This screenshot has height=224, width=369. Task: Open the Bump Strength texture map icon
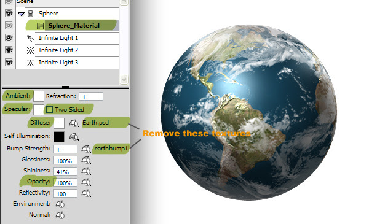86,149
